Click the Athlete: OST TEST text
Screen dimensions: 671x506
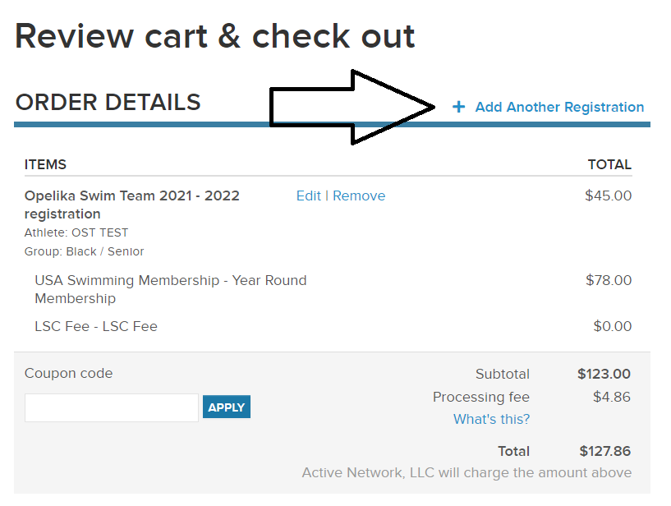(76, 232)
